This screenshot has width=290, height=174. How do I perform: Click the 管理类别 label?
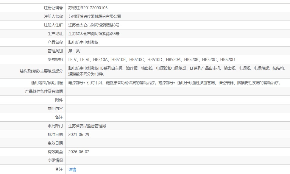tap(55, 51)
